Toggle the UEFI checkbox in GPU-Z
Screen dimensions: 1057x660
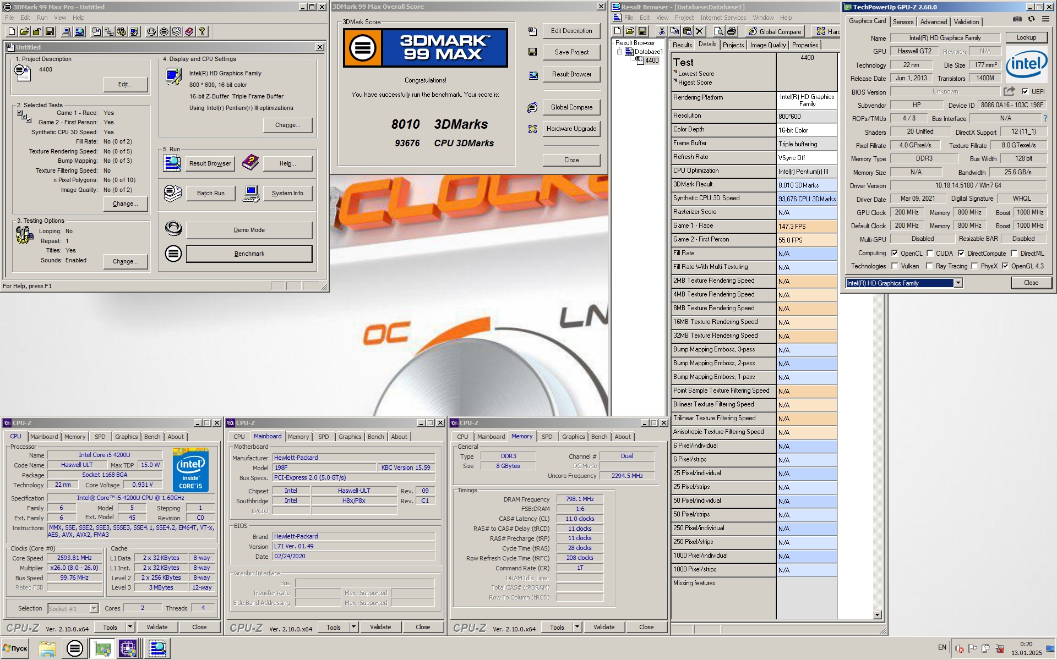click(1025, 92)
